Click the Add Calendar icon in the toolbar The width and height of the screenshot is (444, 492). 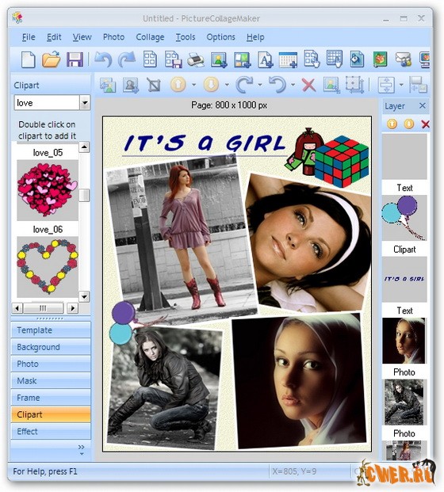(289, 59)
